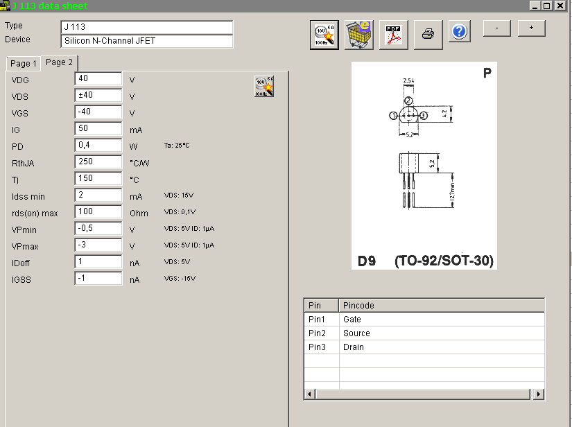Open help with the question mark icon
Screen dimensions: 572x427
coord(459,31)
